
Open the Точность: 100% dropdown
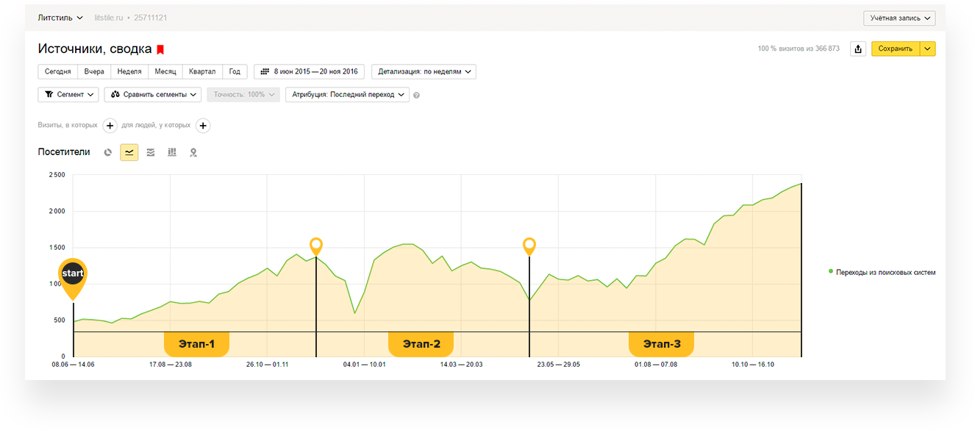point(243,95)
